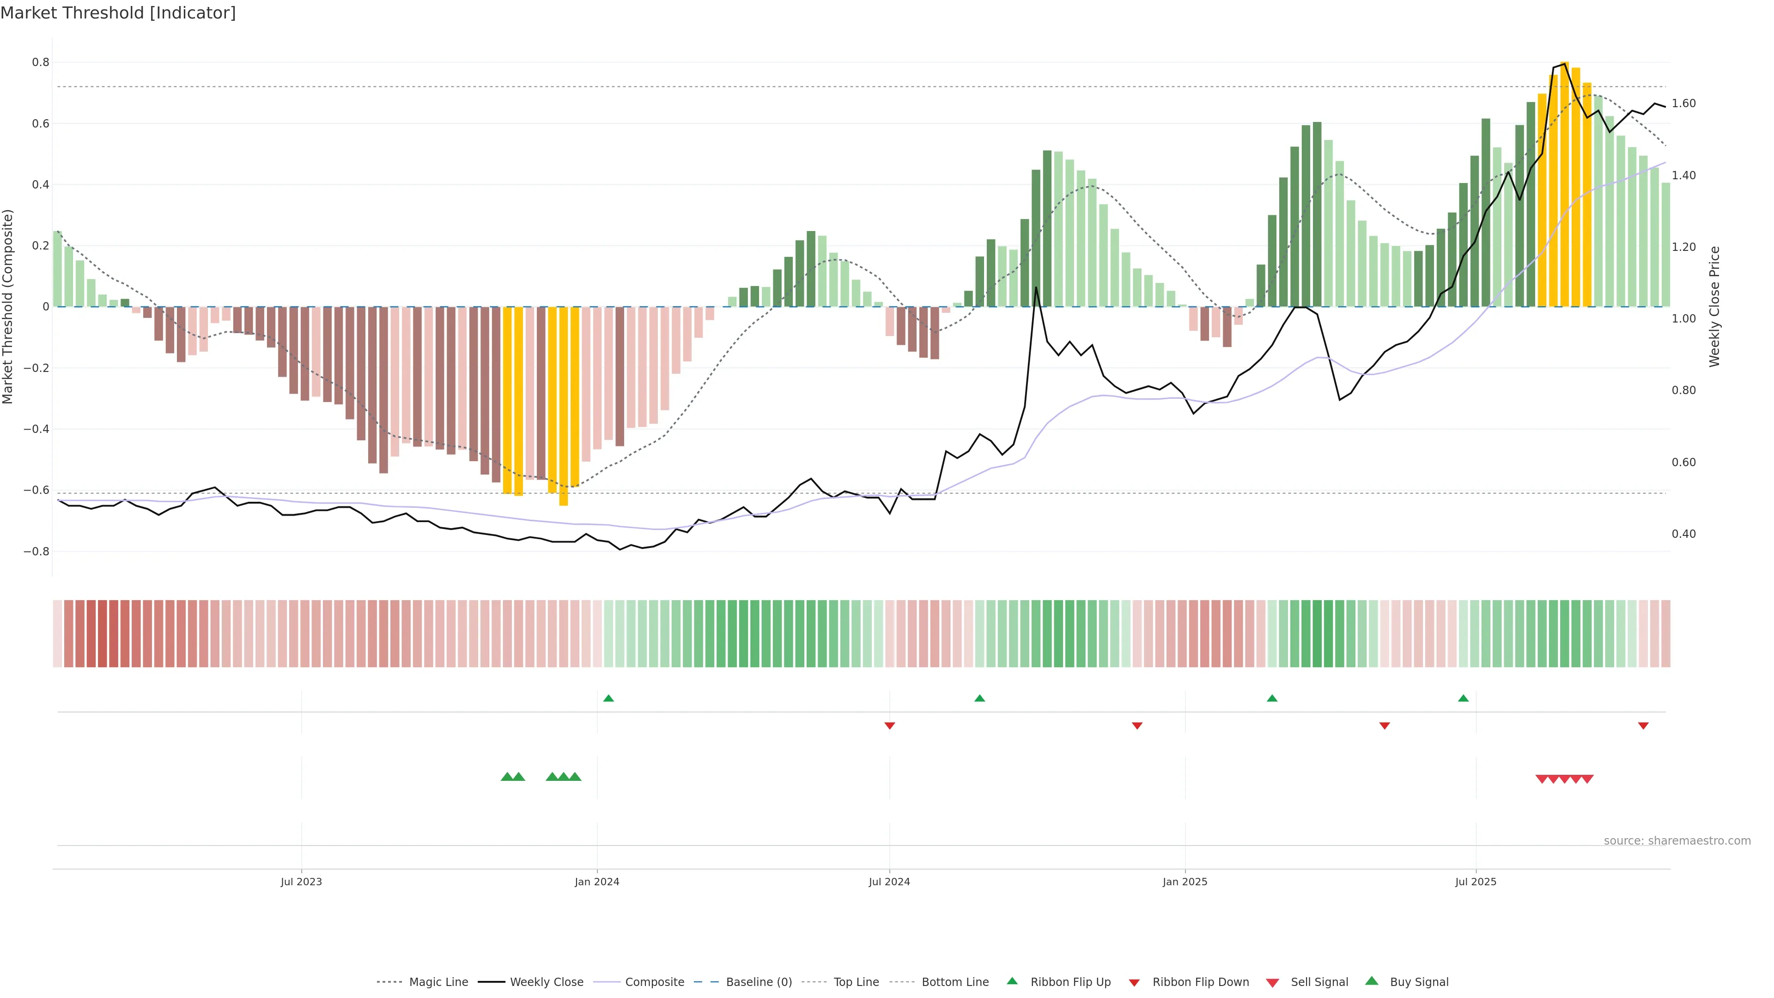Click the Ribbon Flip Down marker before Jan 2025
Viewport: 1774px width, 998px height.
(x=1137, y=726)
